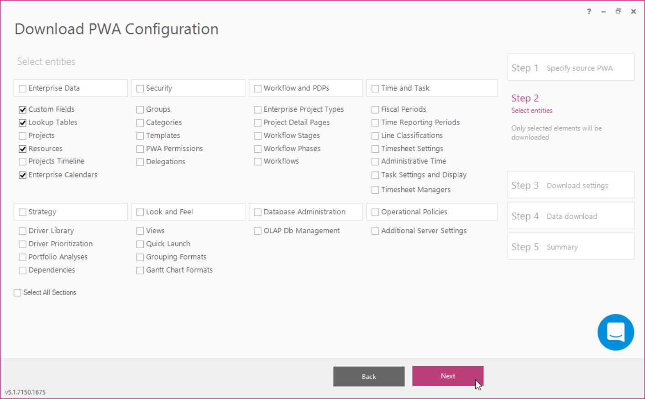Uncheck the Resources checkbox

(22, 149)
